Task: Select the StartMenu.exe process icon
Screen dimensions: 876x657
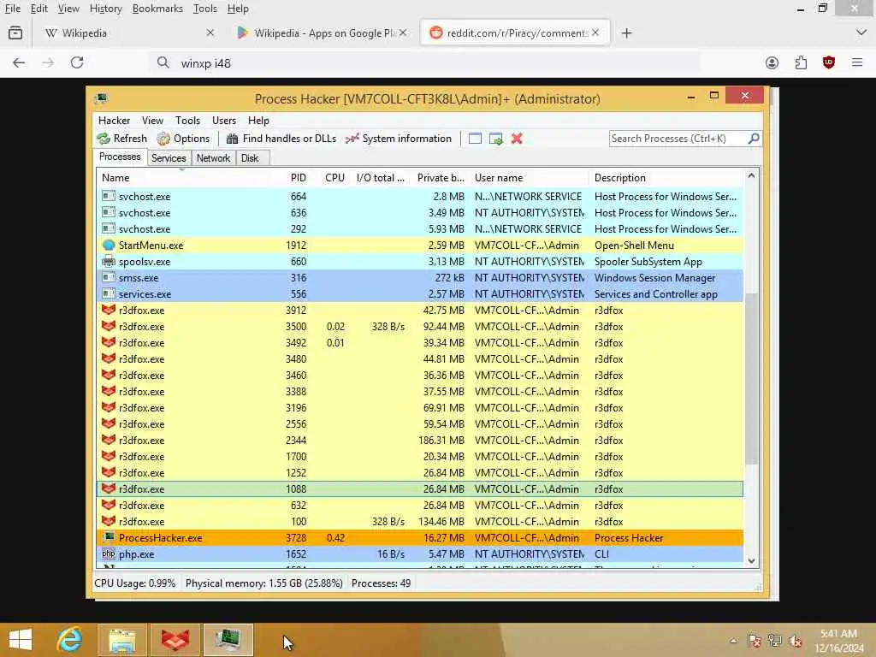Action: pyautogui.click(x=109, y=246)
